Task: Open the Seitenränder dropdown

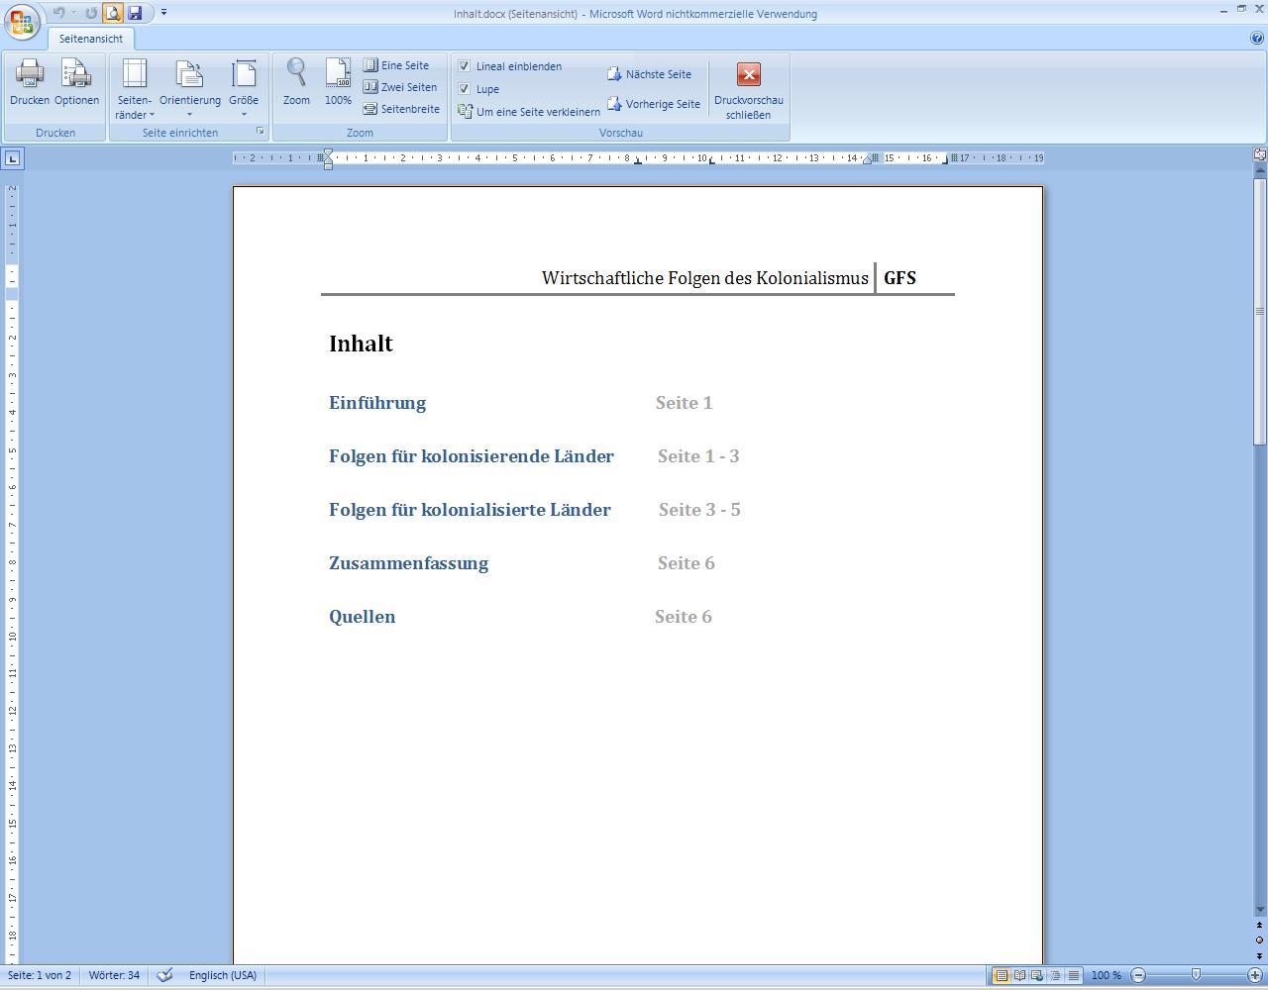Action: pos(135,89)
